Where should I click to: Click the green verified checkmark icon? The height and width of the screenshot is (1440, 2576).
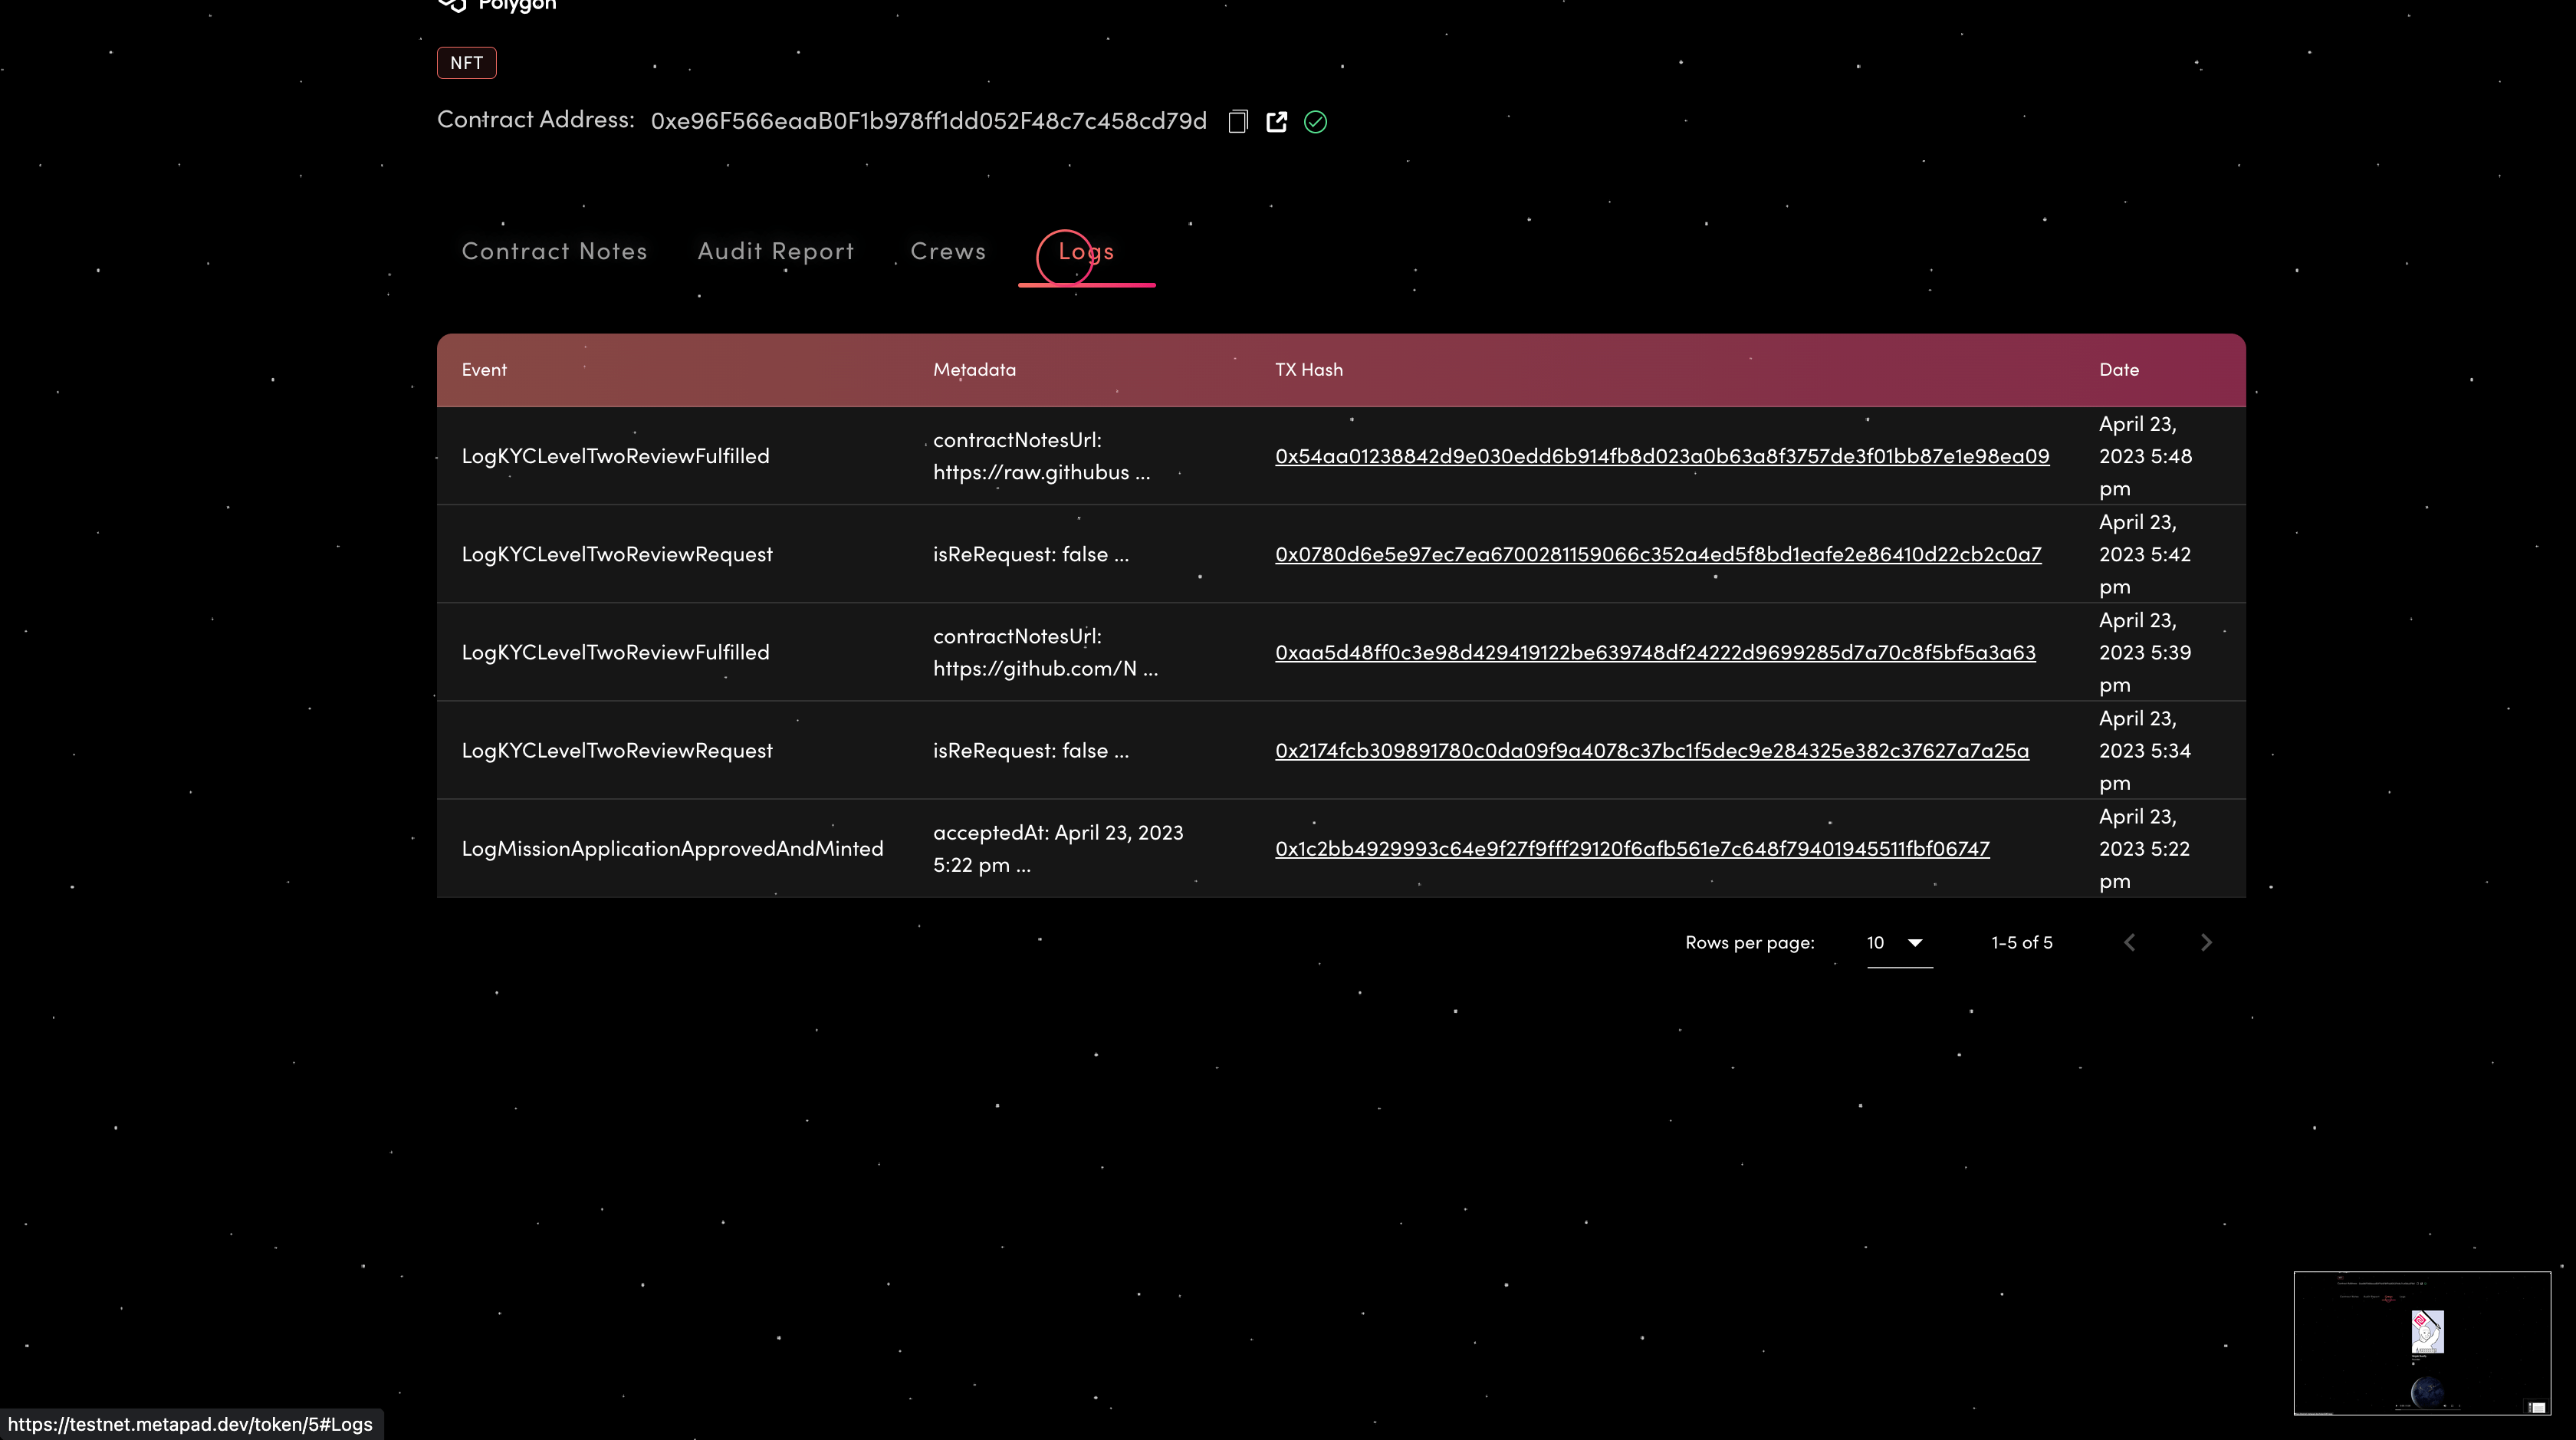(1315, 121)
